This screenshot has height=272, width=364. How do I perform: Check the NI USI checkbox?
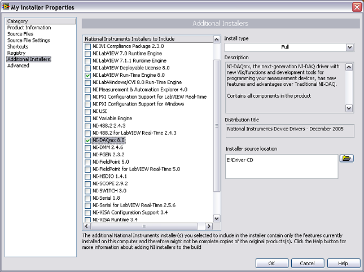(87, 112)
